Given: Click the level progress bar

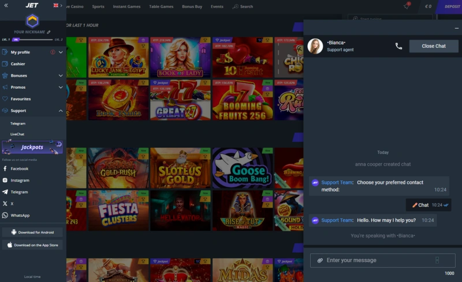Looking at the screenshot, I should tap(32, 39).
